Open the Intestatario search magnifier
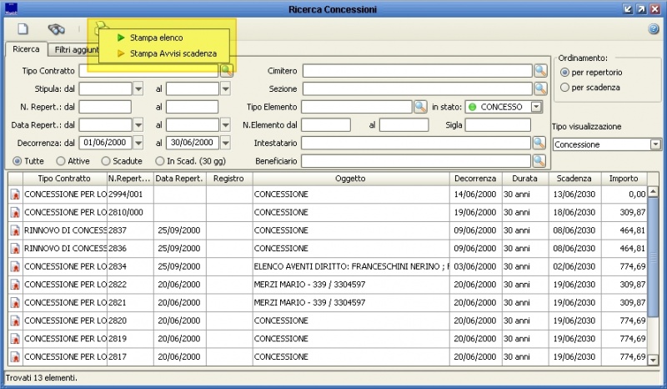Image resolution: width=667 pixels, height=389 pixels. click(540, 143)
